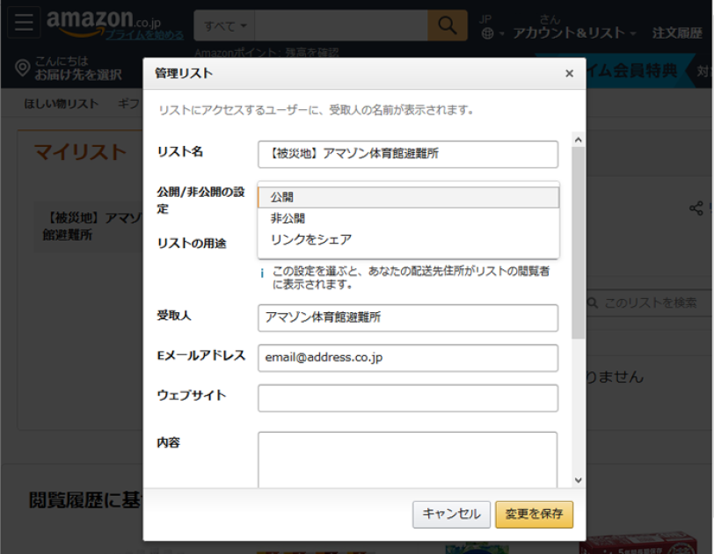Viewport: 714px width, 554px height.
Task: Click the info icon beside address notice
Action: (x=262, y=273)
